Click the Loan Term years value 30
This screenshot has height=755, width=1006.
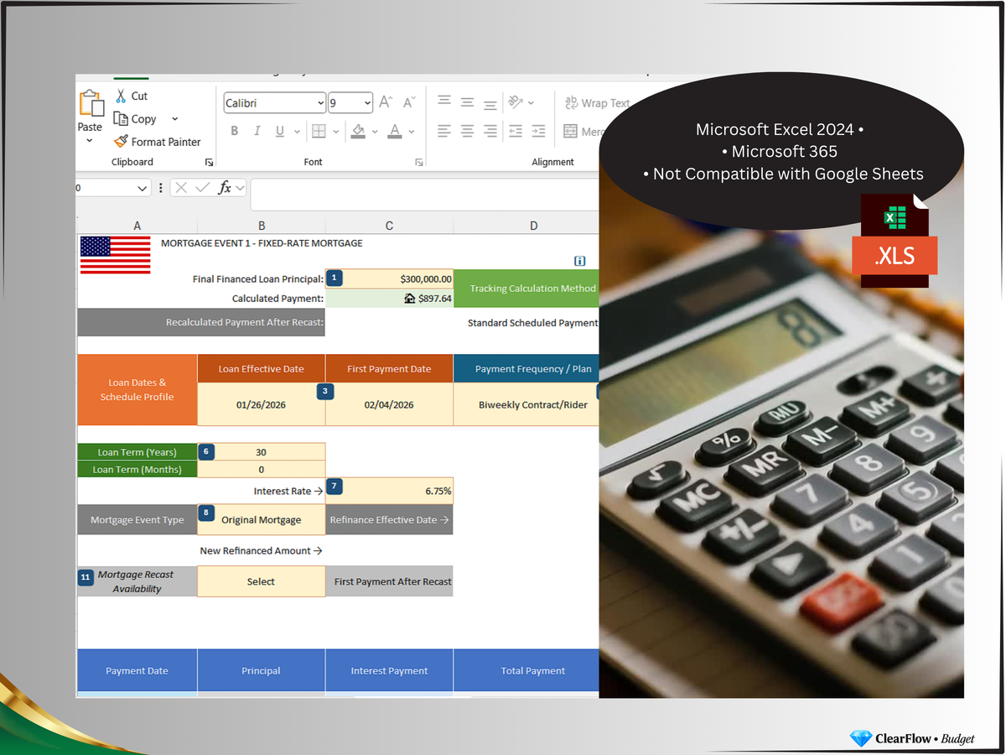262,452
